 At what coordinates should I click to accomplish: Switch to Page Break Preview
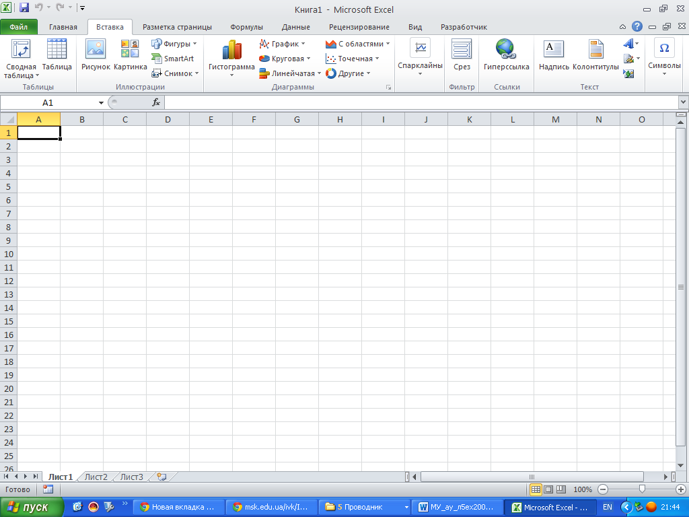(560, 489)
